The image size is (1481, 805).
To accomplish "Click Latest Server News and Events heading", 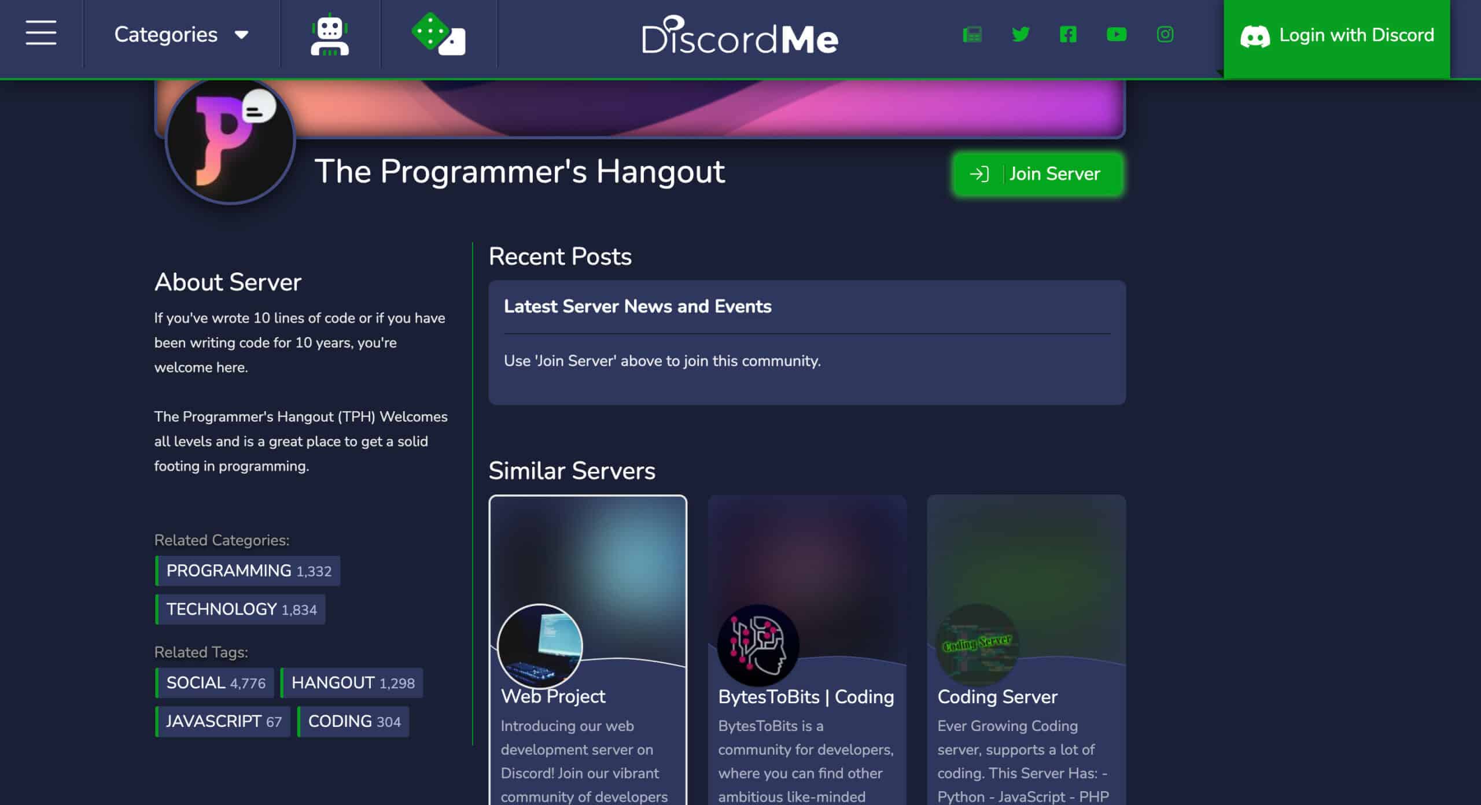I will pyautogui.click(x=638, y=307).
